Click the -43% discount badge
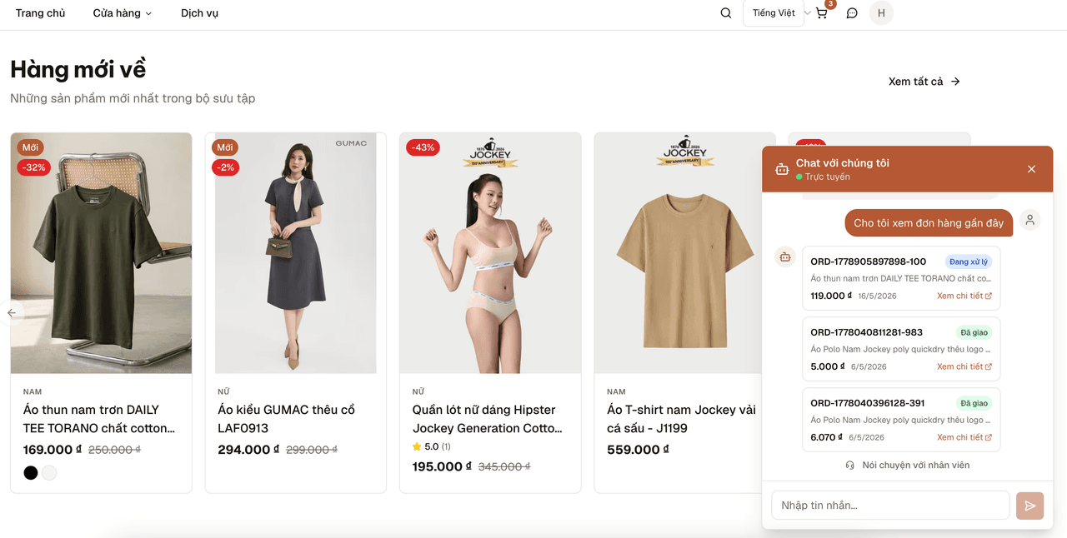1067x538 pixels. tap(423, 147)
